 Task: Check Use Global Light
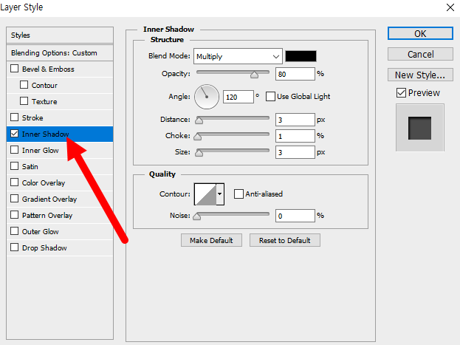tap(270, 96)
